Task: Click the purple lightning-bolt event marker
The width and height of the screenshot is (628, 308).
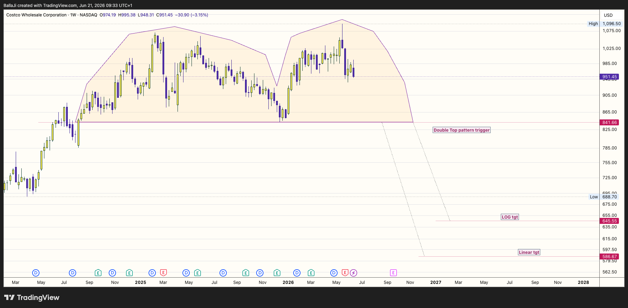Action: pyautogui.click(x=353, y=273)
